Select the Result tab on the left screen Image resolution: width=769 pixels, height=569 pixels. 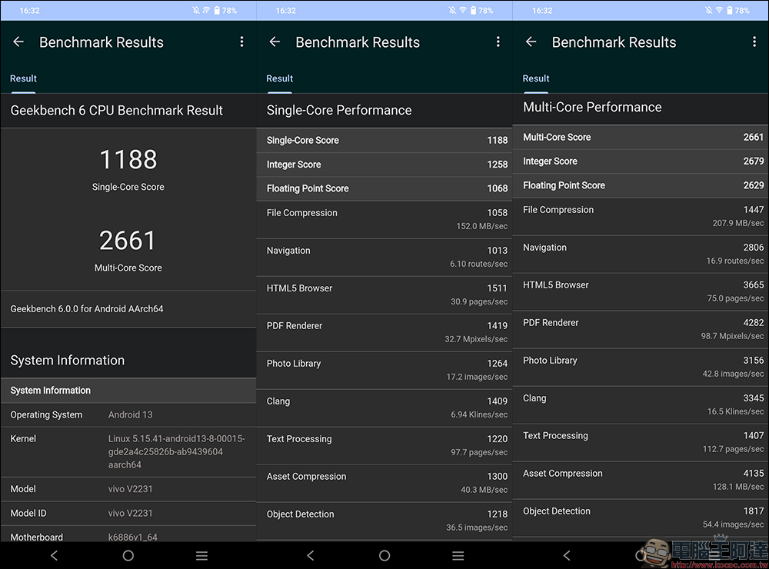coord(23,78)
